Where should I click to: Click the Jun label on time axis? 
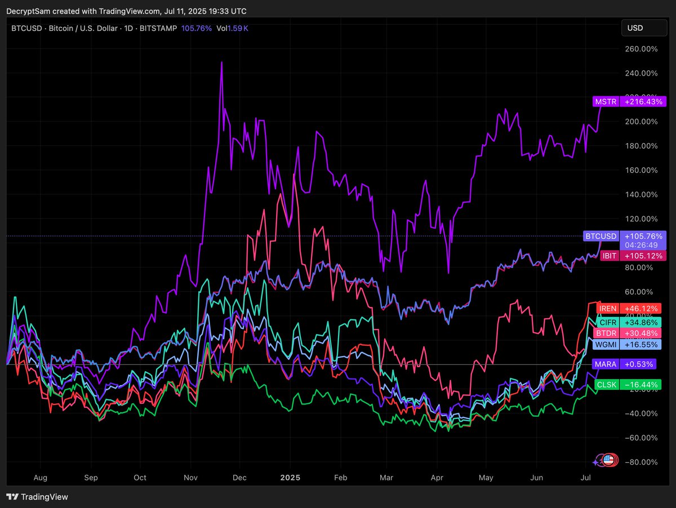click(537, 478)
